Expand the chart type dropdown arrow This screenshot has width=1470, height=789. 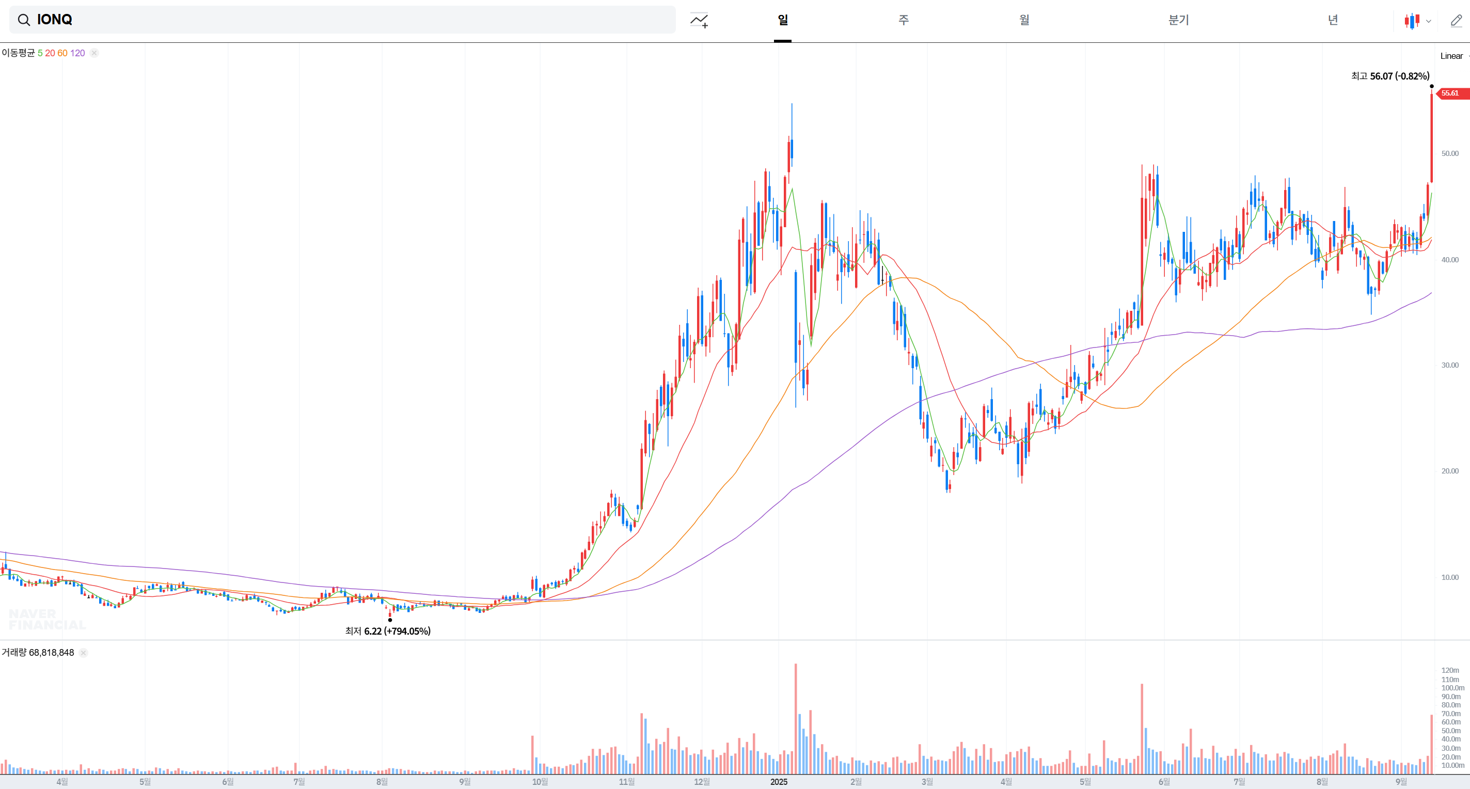(1428, 21)
